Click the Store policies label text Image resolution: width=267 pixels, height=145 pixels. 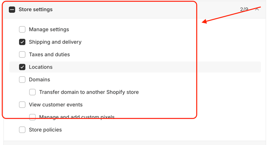click(45, 130)
